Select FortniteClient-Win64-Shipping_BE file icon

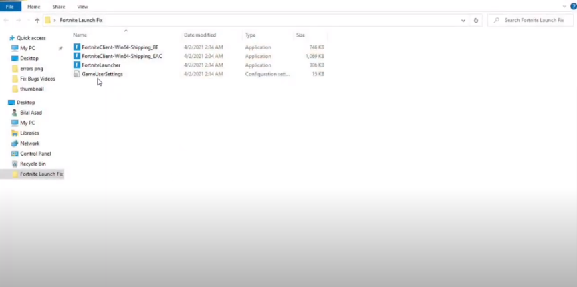point(76,47)
